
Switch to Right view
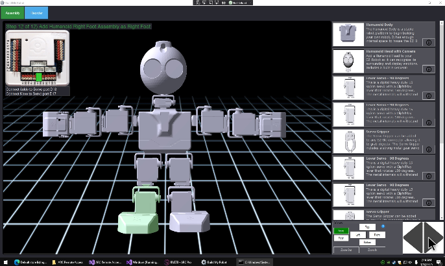tap(377, 235)
